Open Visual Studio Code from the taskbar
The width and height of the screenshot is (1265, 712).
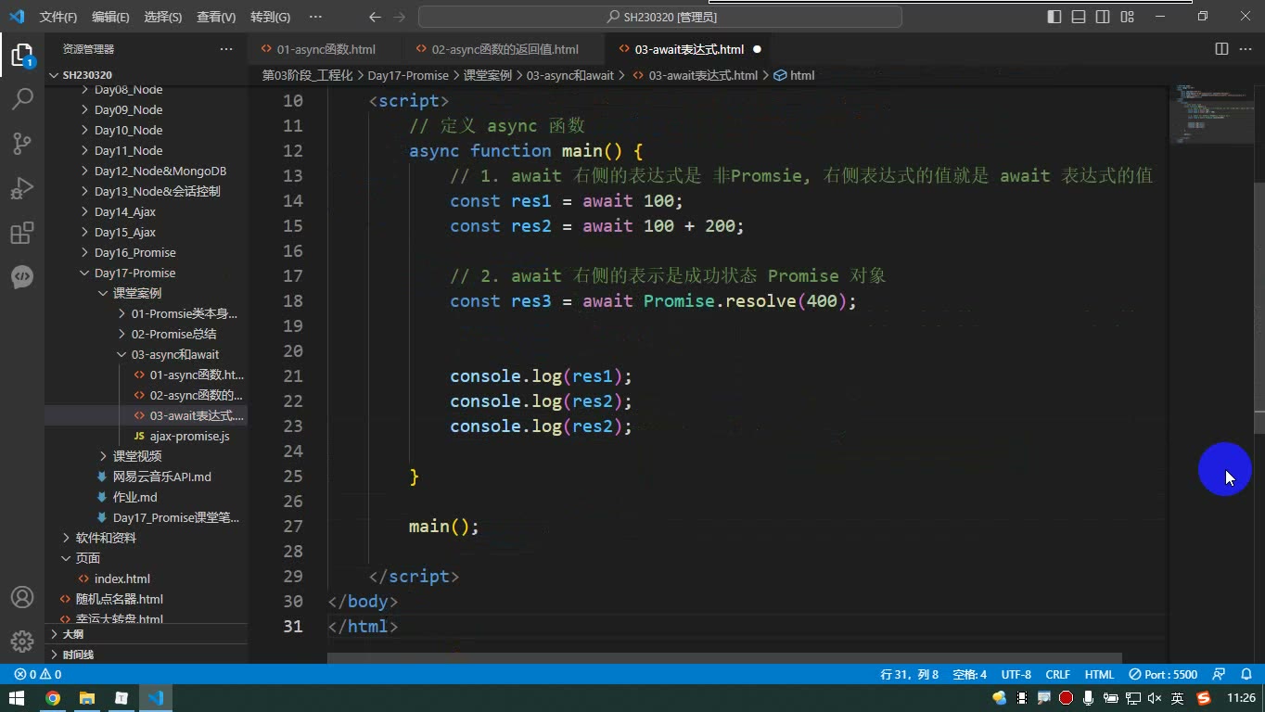click(x=155, y=698)
